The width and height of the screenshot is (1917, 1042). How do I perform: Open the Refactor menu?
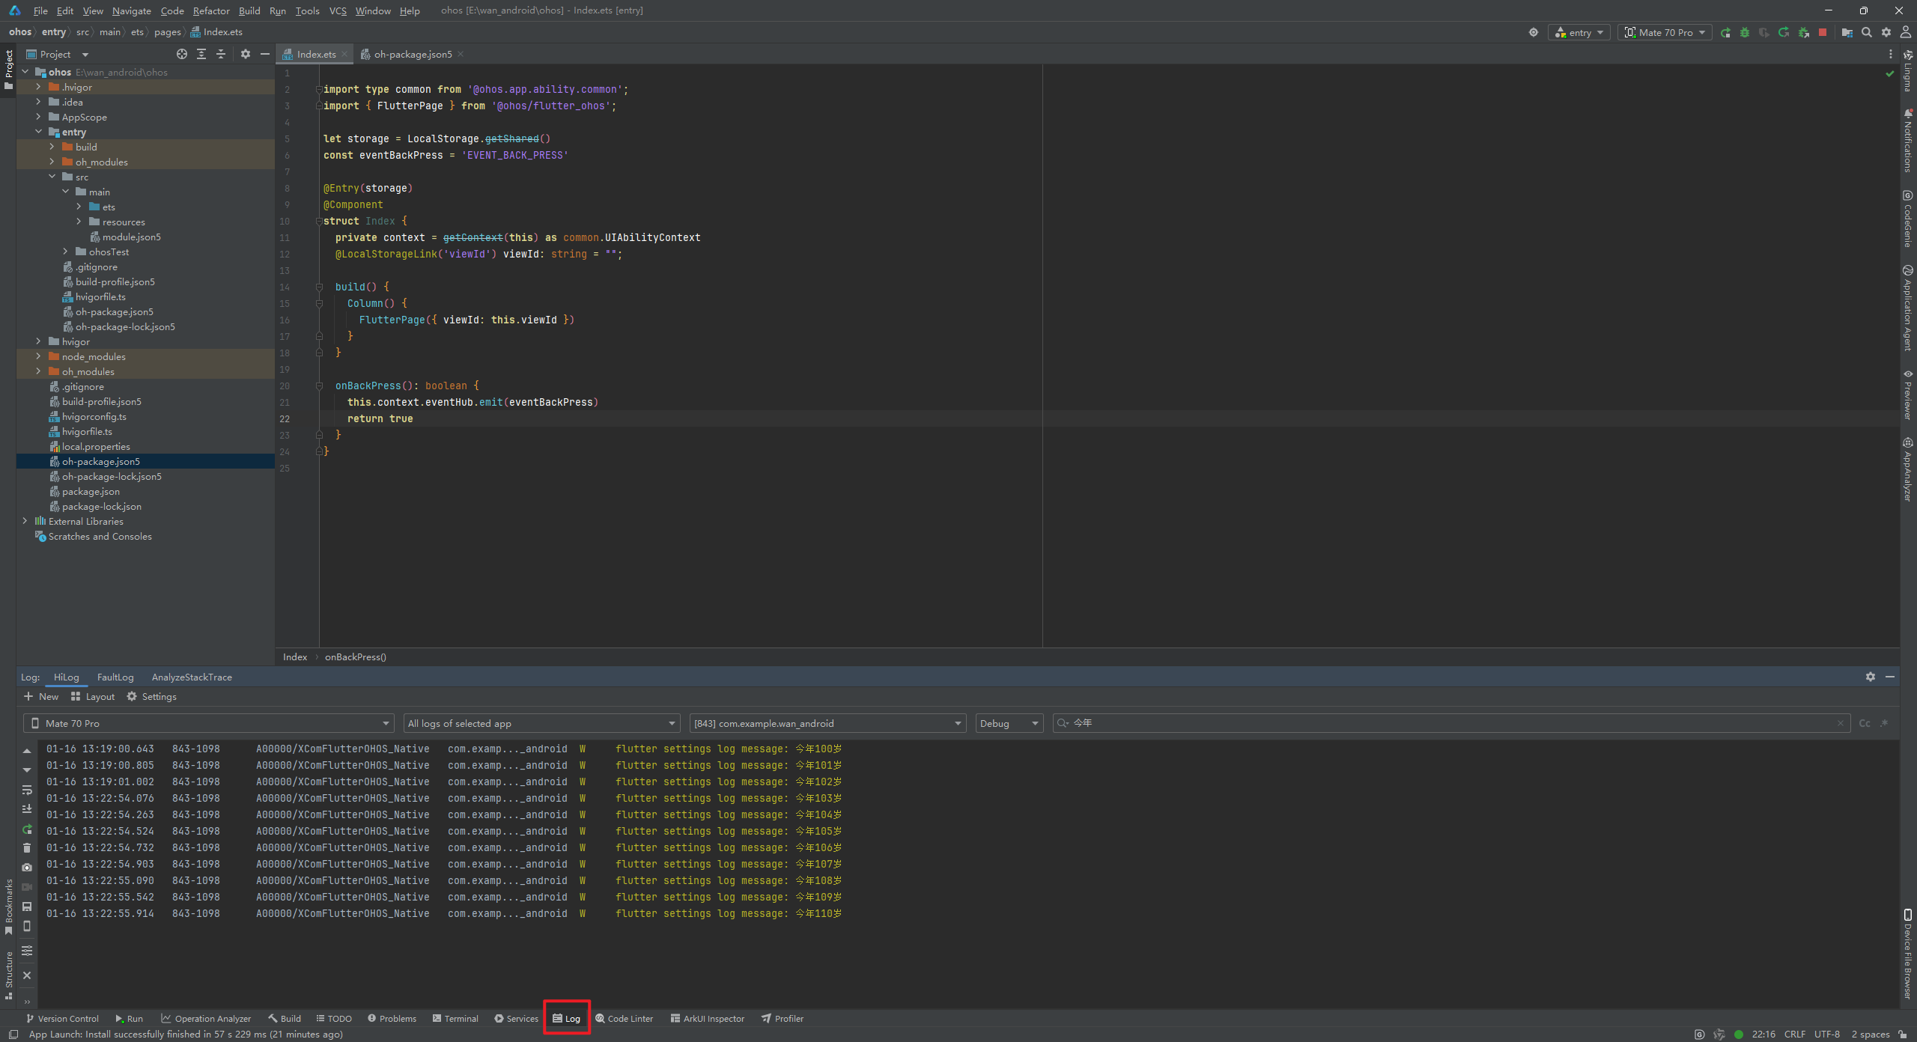[x=210, y=10]
